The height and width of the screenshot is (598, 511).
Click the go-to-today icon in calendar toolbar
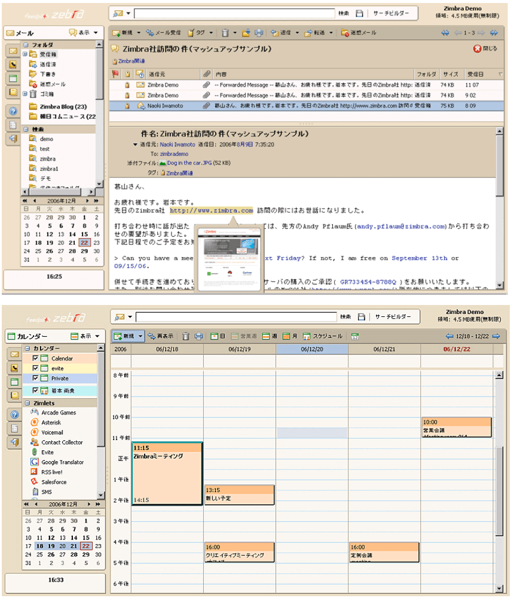tap(355, 336)
